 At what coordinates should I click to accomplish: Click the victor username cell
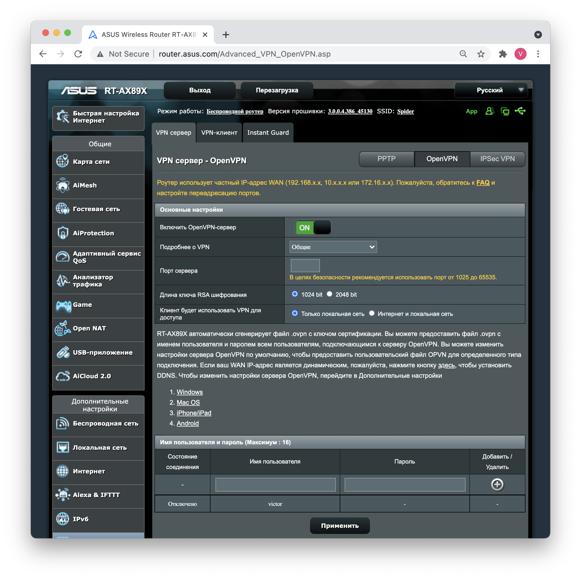click(x=275, y=504)
